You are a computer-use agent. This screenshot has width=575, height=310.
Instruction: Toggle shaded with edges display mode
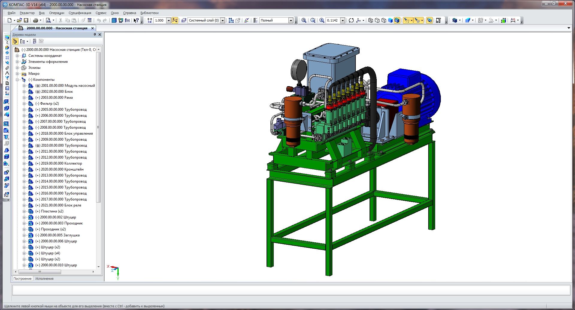[397, 20]
